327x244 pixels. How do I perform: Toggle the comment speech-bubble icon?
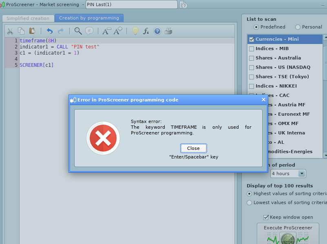[x=89, y=31]
